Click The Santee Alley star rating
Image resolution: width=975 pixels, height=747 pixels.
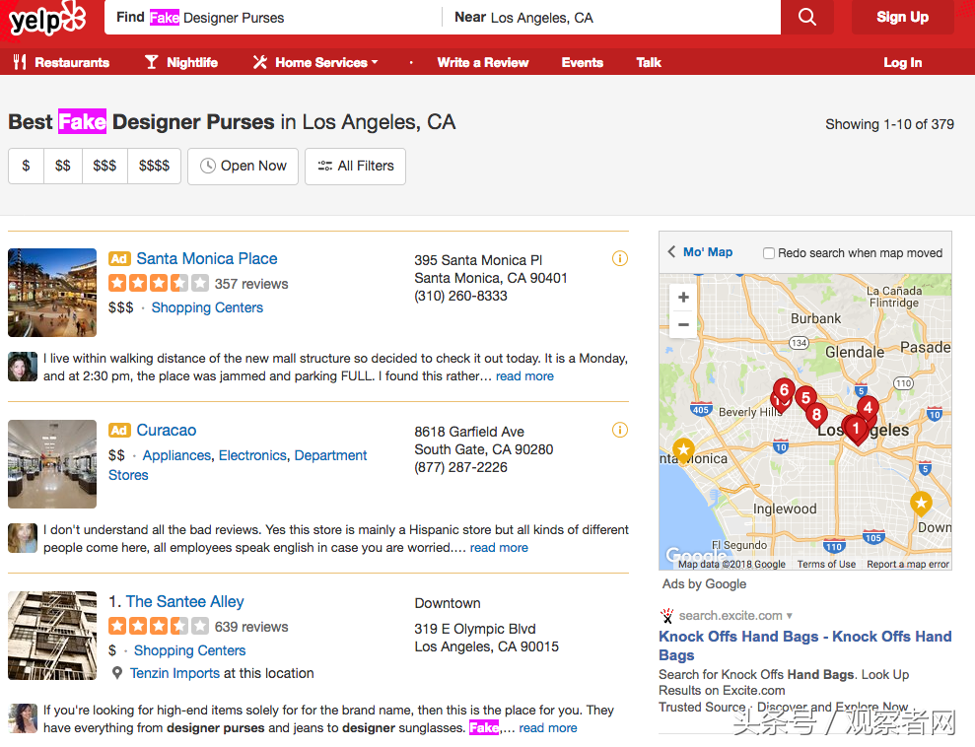click(x=159, y=626)
